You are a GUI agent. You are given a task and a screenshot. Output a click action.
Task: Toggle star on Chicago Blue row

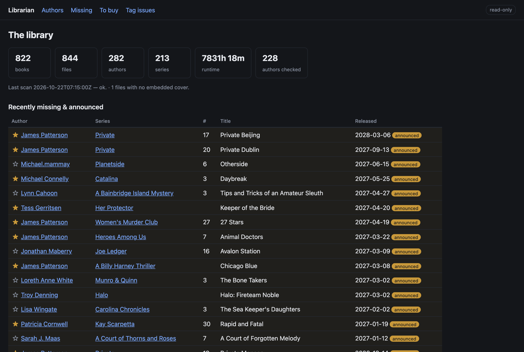(15, 266)
